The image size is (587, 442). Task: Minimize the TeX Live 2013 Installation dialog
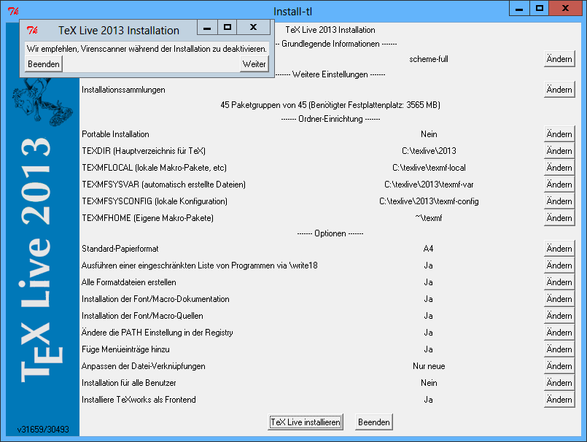207,28
